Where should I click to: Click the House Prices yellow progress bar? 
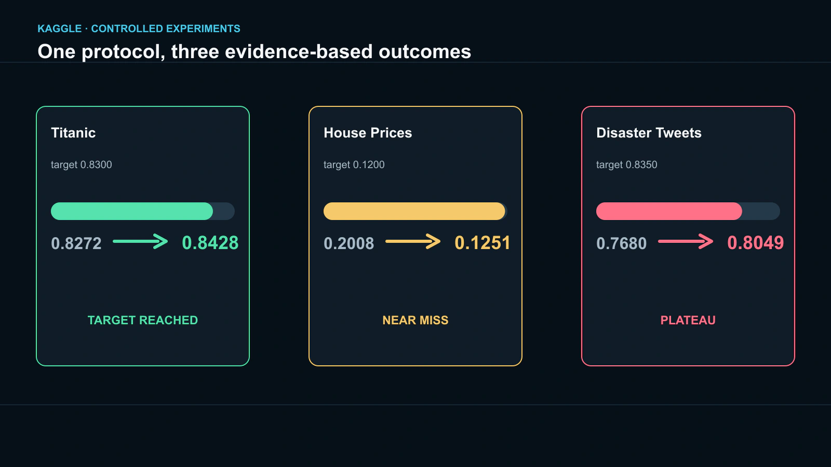414,211
